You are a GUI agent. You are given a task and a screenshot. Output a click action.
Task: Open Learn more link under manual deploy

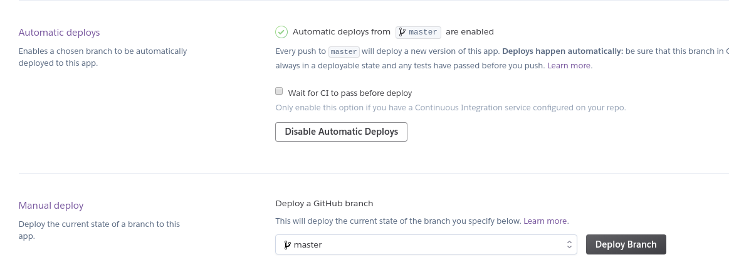[x=546, y=221]
